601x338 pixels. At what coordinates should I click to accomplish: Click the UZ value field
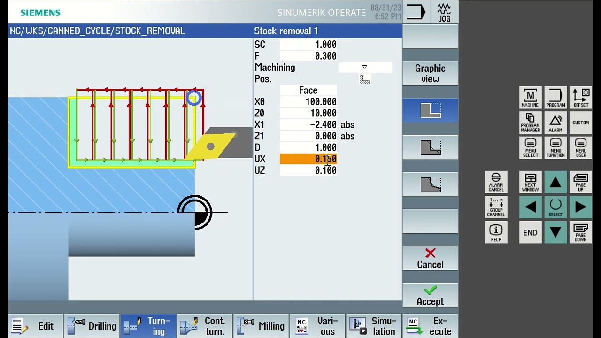(308, 170)
